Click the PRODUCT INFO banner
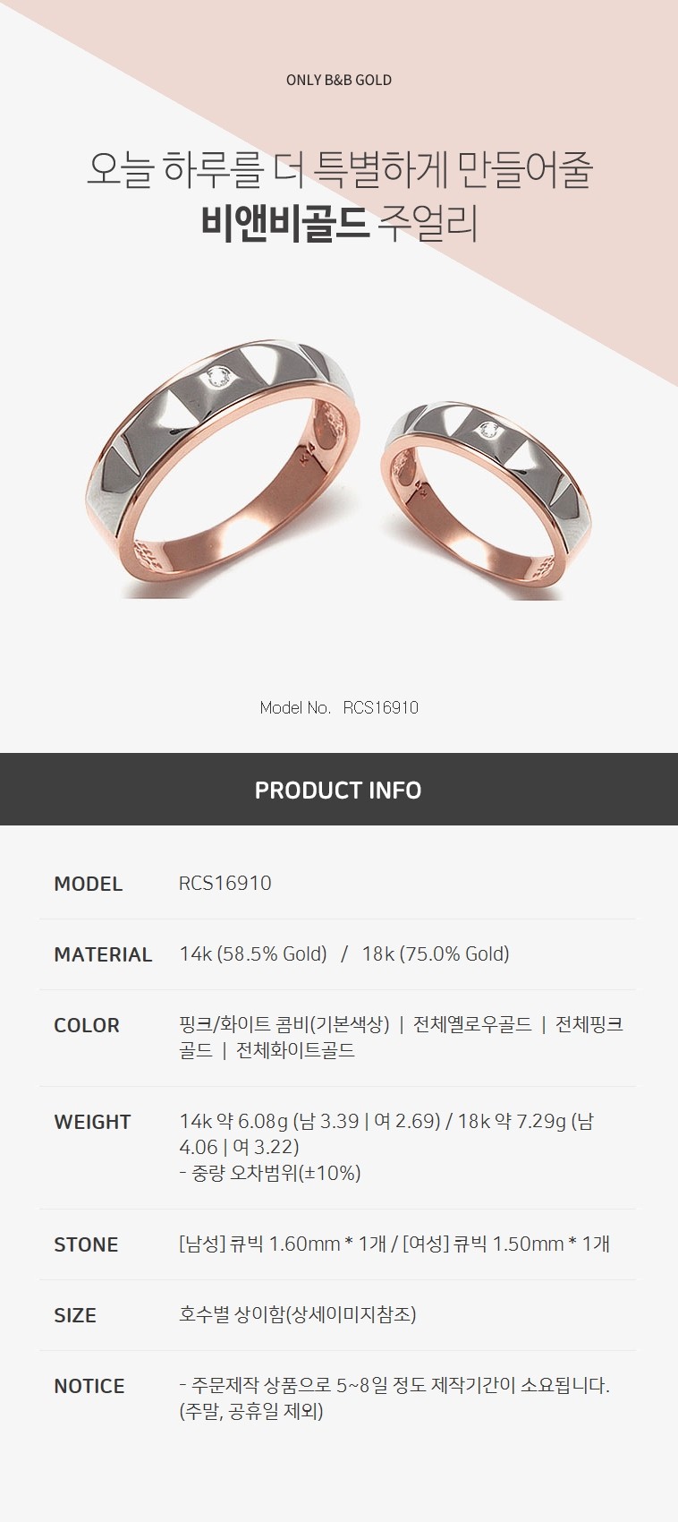678x1522 pixels. (x=339, y=790)
